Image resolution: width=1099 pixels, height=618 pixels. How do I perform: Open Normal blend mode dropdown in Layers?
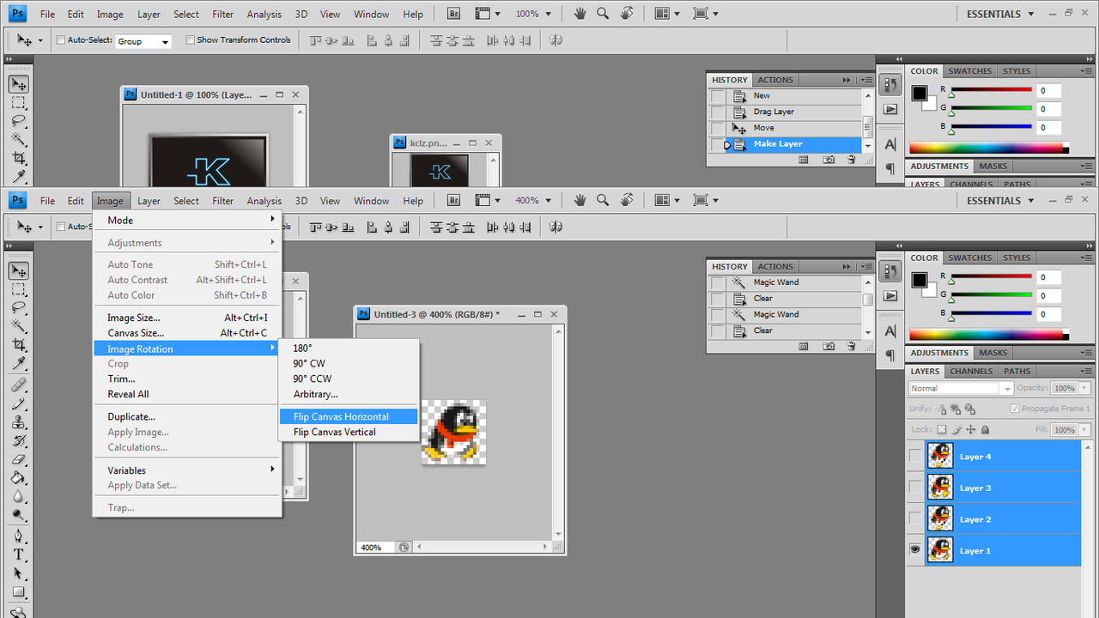tap(962, 388)
